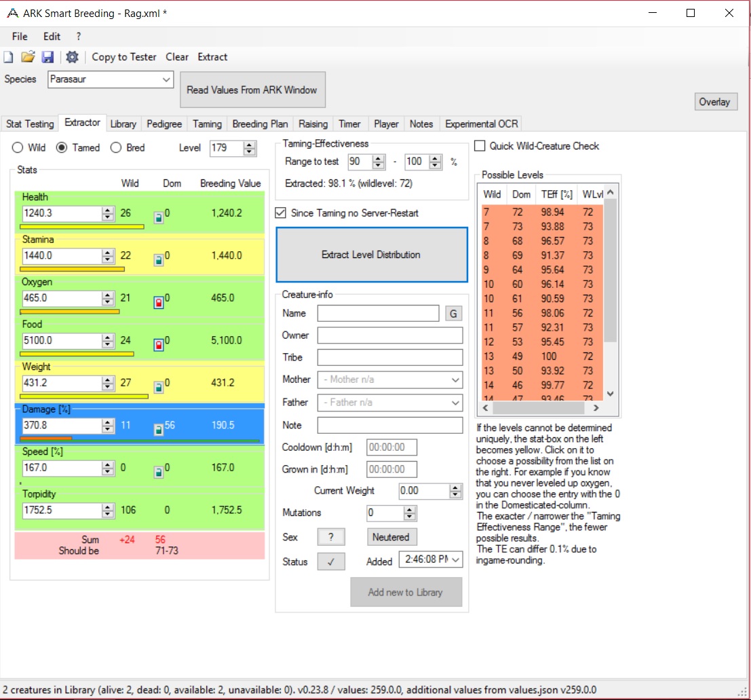751x700 pixels.
Task: Select the Wild radio button
Action: [x=17, y=147]
